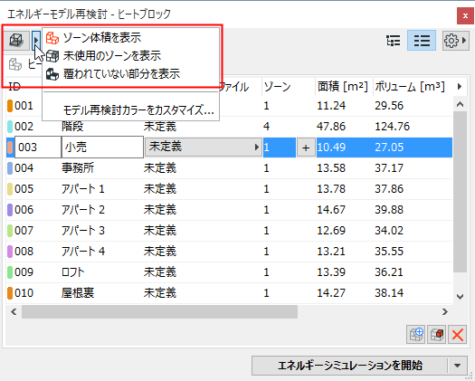The width and height of the screenshot is (475, 381).
Task: Select the ロフト row
Action: (x=229, y=272)
